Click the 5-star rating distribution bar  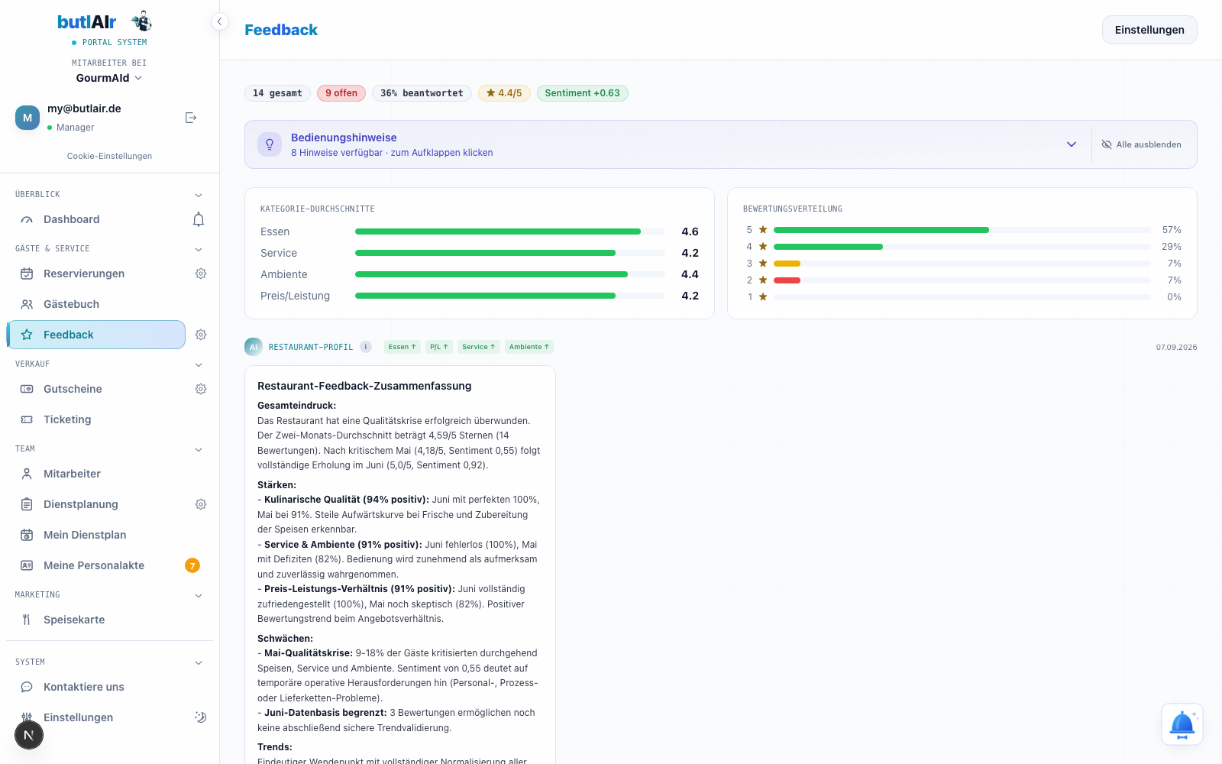962,230
